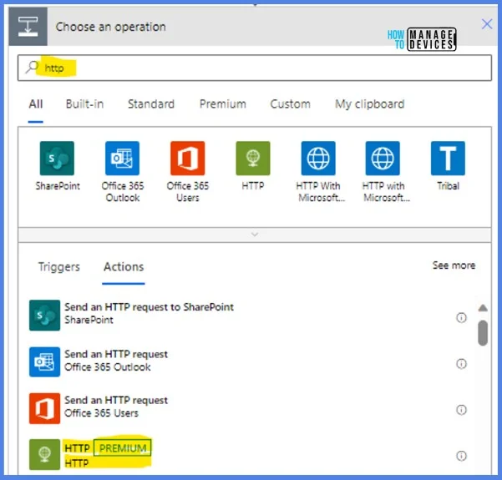Click the scroll up arrow in actions list
The width and height of the screenshot is (502, 480).
(x=483, y=308)
